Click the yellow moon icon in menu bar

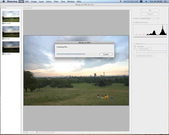[120, 1]
